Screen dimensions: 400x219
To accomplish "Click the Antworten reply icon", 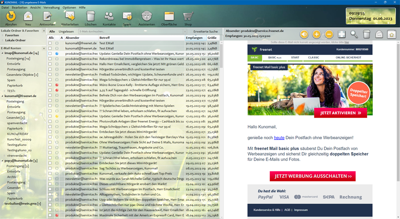I will (x=47, y=16).
